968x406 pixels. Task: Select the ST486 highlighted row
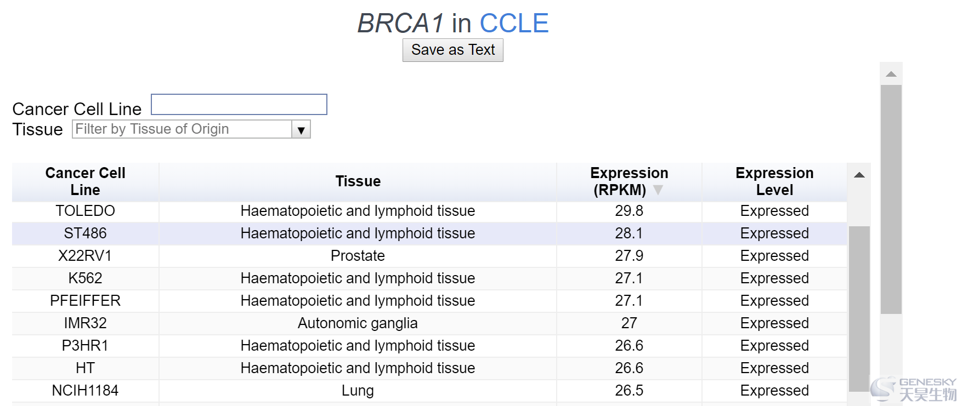(429, 233)
